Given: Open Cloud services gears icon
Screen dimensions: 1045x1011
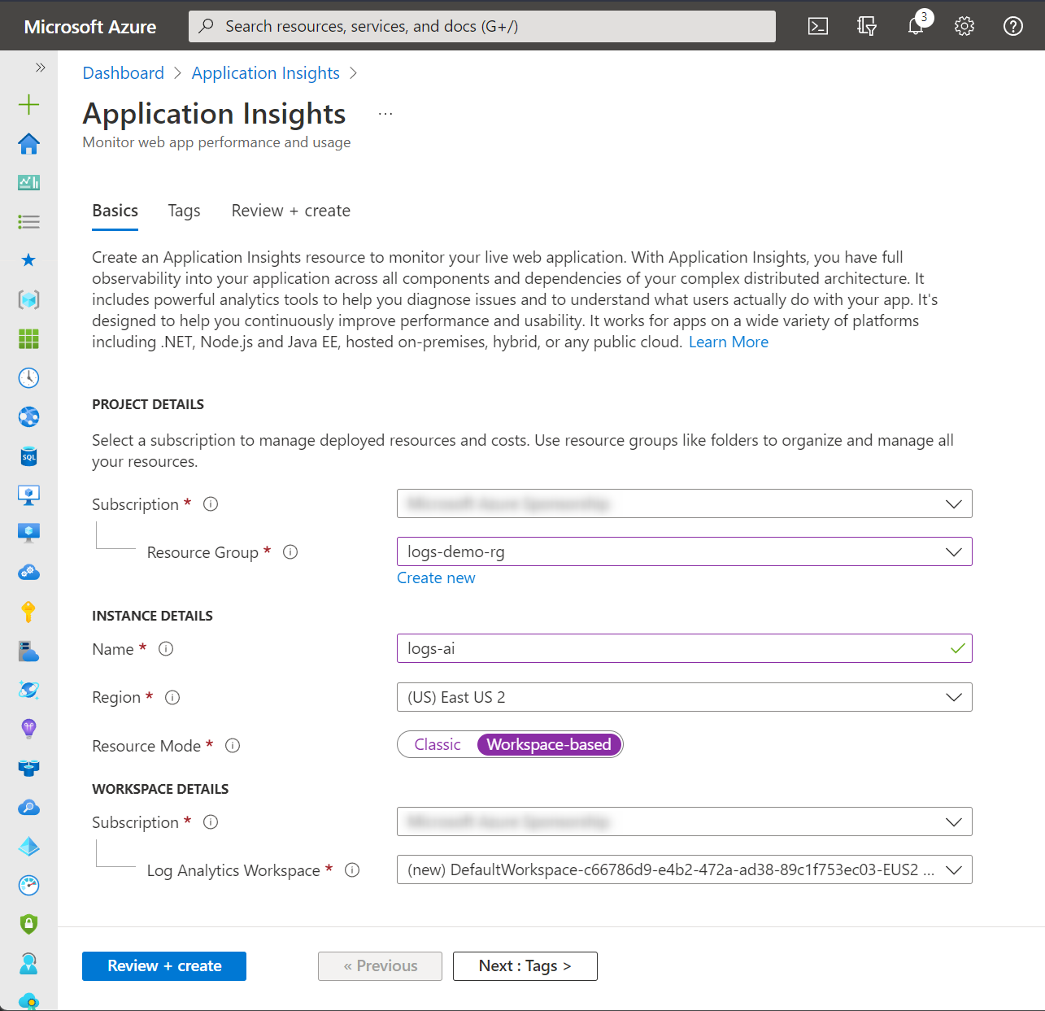Looking at the screenshot, I should tap(28, 573).
